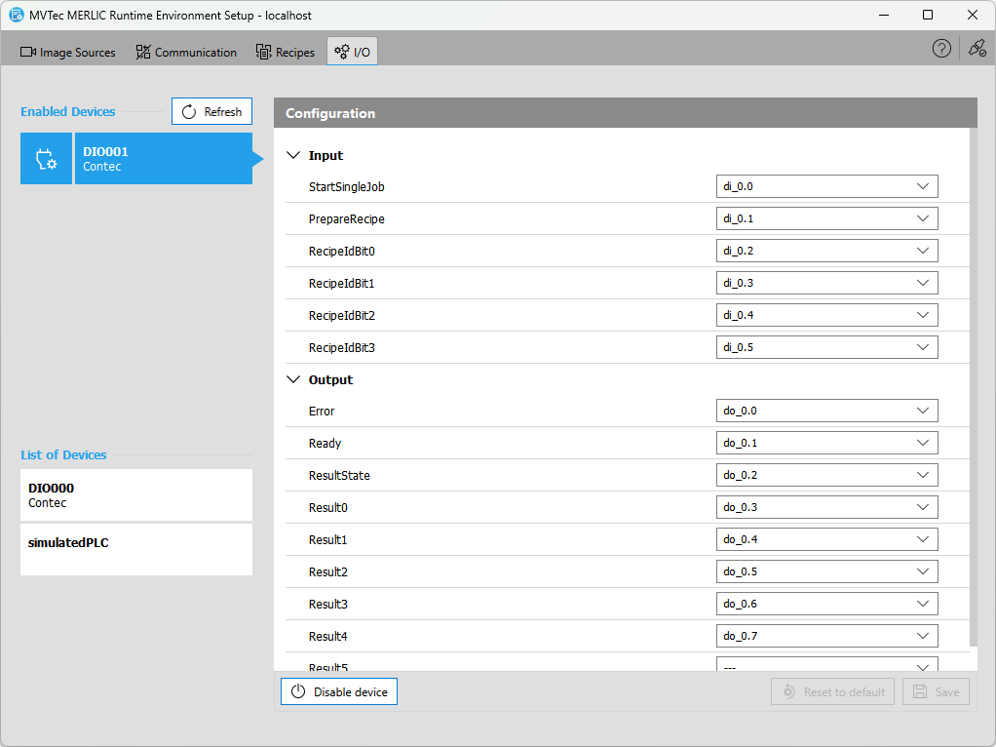This screenshot has width=996, height=747.
Task: Refresh the enabled devices list
Action: tap(211, 112)
